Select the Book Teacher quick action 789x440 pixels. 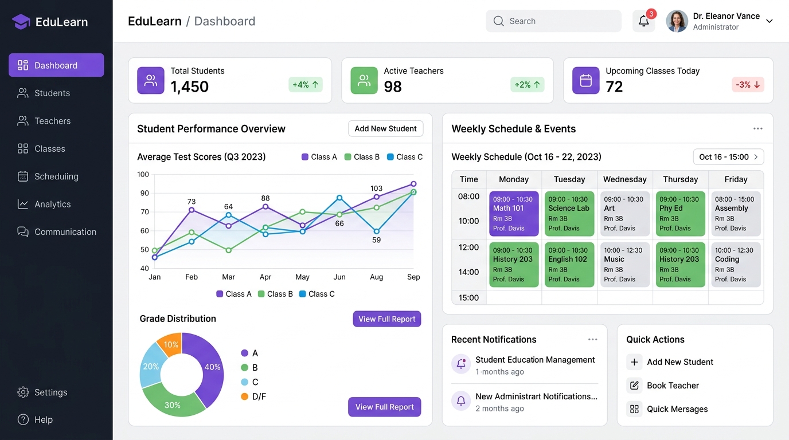[662, 386]
